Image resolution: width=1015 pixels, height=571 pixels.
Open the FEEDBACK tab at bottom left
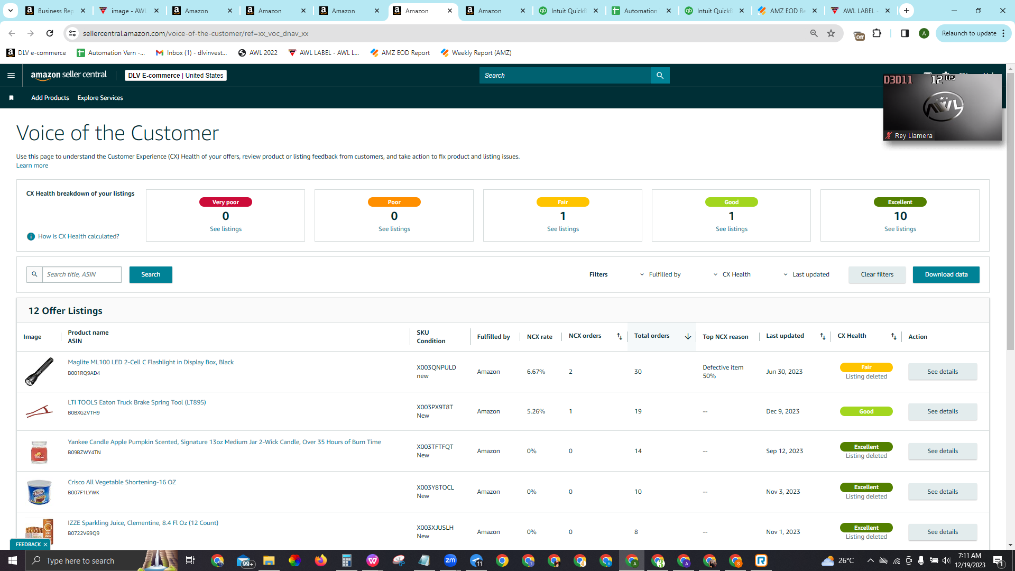pyautogui.click(x=28, y=545)
